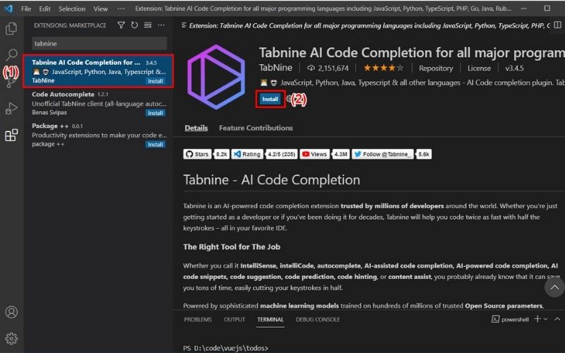This screenshot has width=565, height=353.
Task: Click the 2,151,674 install count
Action: (x=328, y=68)
